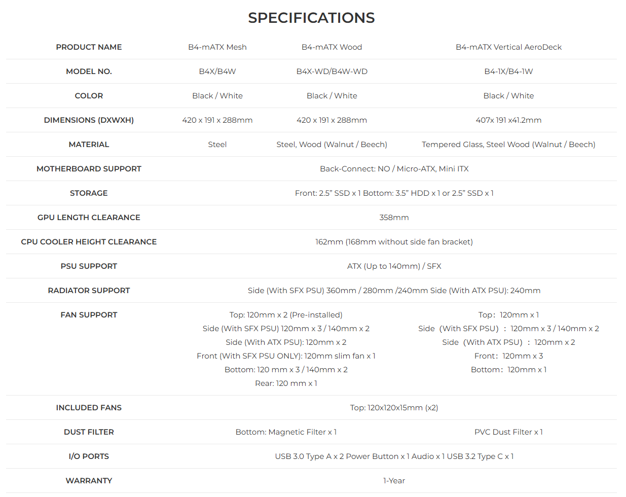Select the B4-mATX Mesh product name
Image resolution: width=626 pixels, height=497 pixels.
[x=217, y=47]
